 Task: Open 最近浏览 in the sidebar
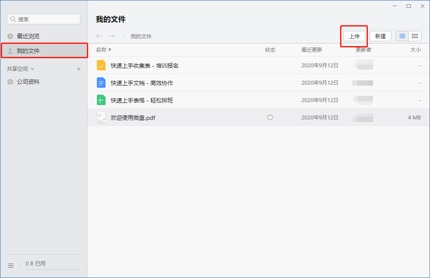(28, 36)
